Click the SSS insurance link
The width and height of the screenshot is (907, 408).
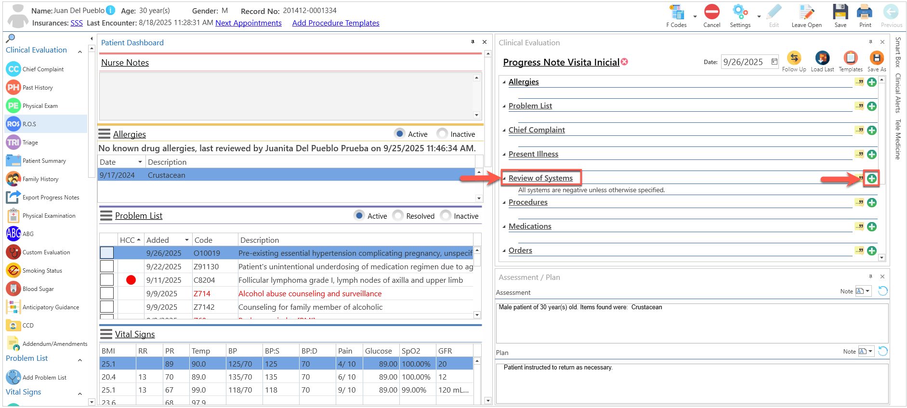(77, 23)
